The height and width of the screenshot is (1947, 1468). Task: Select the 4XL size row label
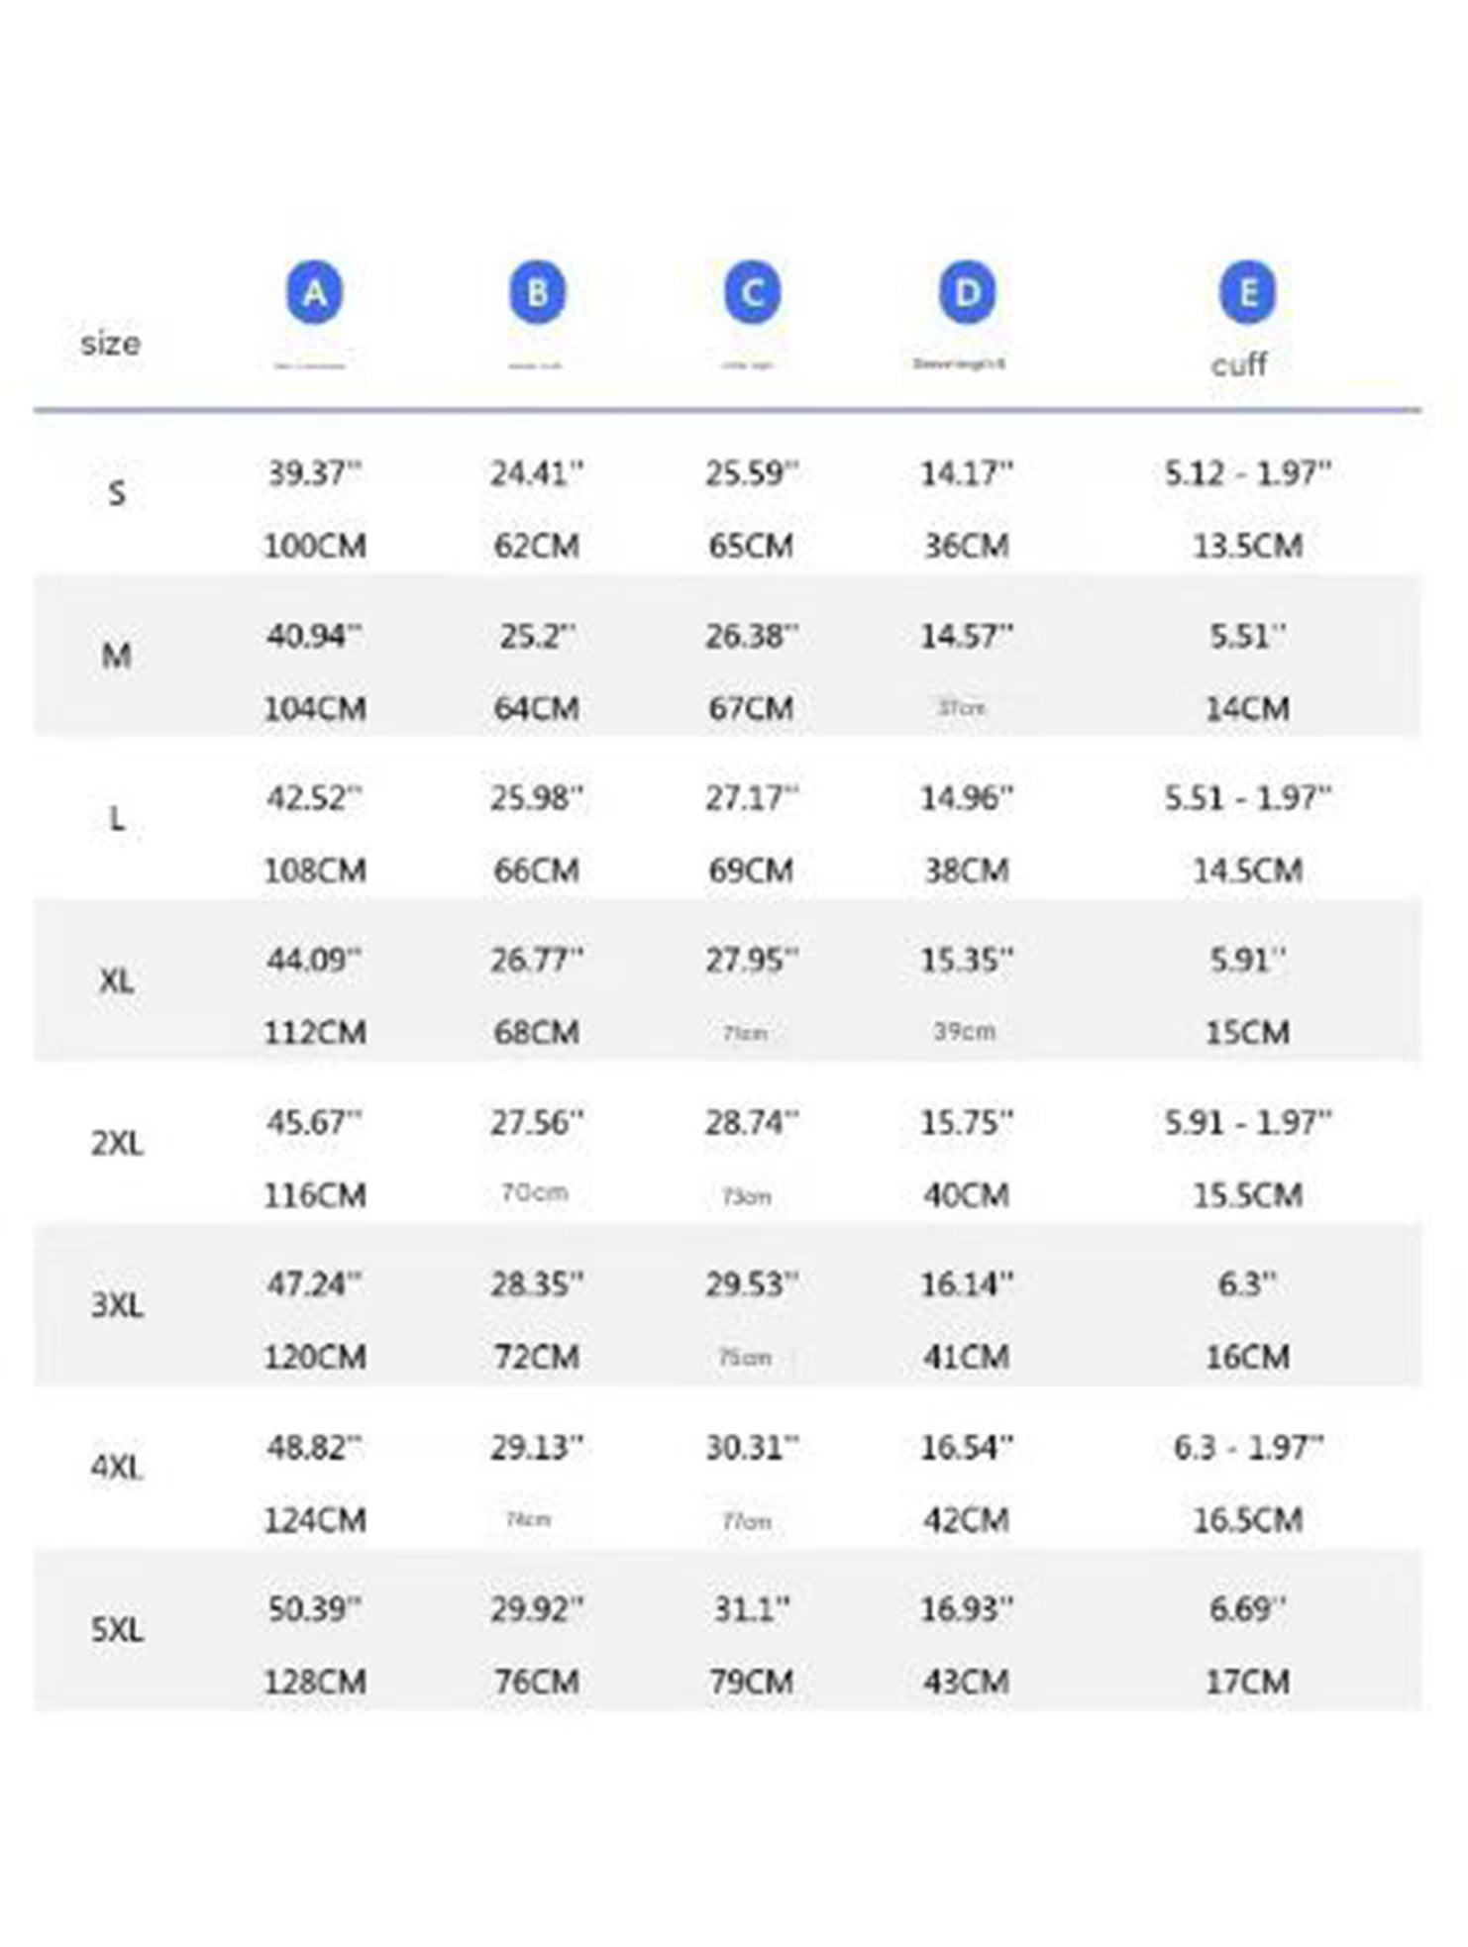(x=117, y=1468)
